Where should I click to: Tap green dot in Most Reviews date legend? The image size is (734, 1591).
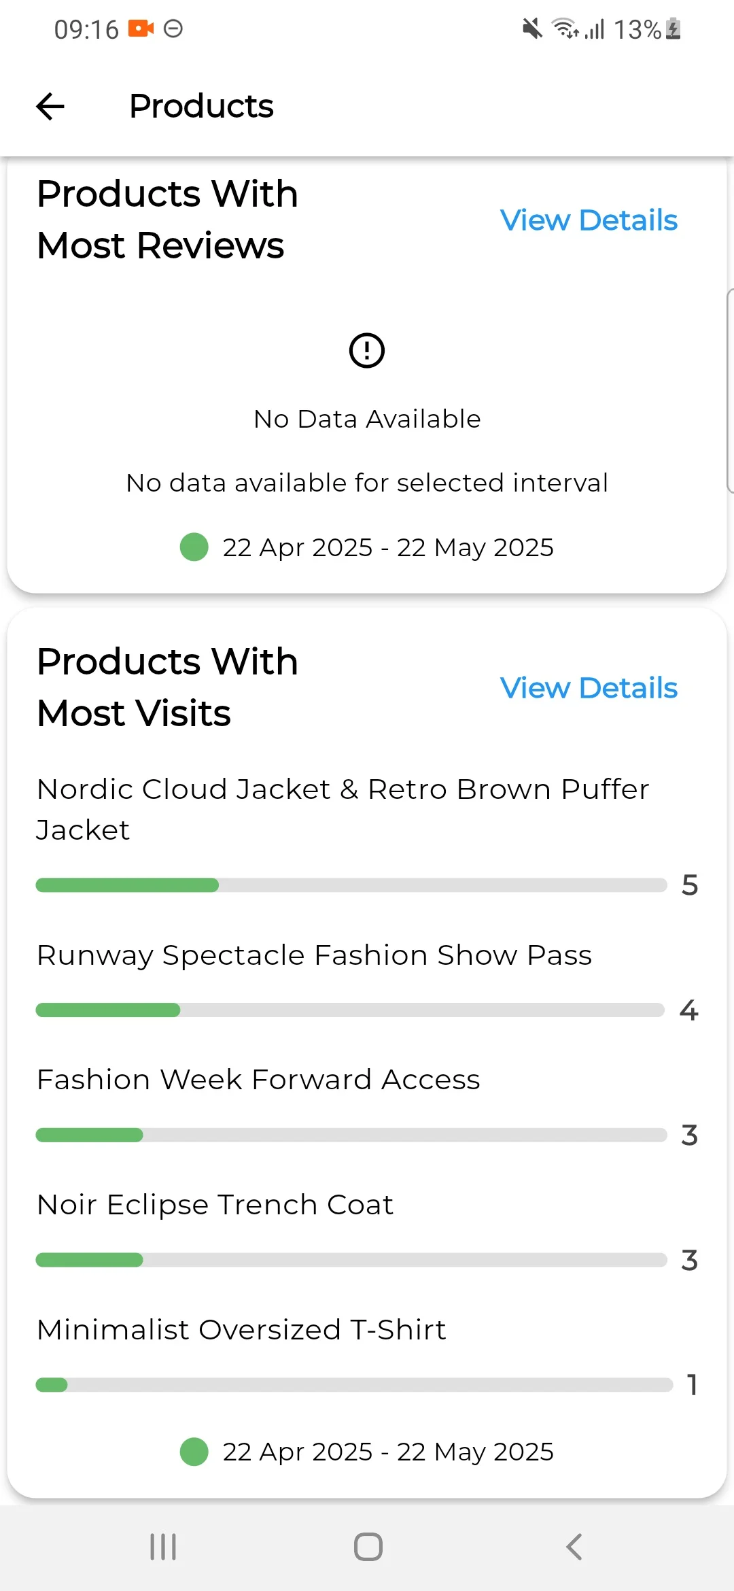click(194, 547)
